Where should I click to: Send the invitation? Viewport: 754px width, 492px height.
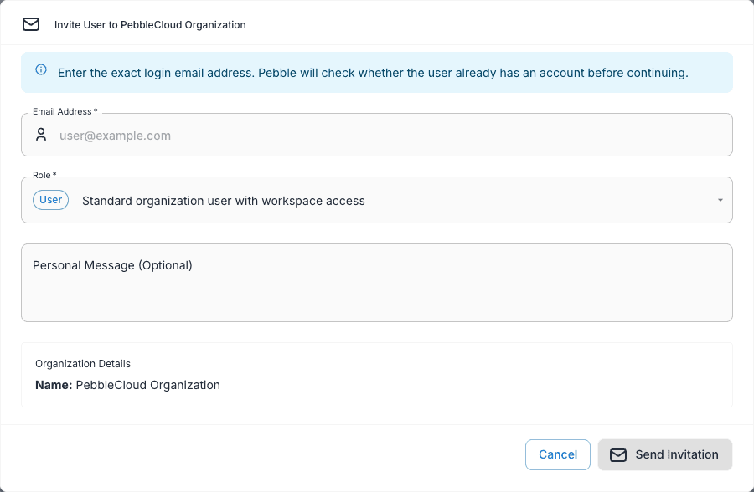pos(665,454)
